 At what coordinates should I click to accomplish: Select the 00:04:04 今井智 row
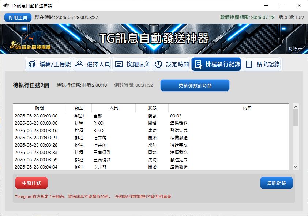pos(151,167)
